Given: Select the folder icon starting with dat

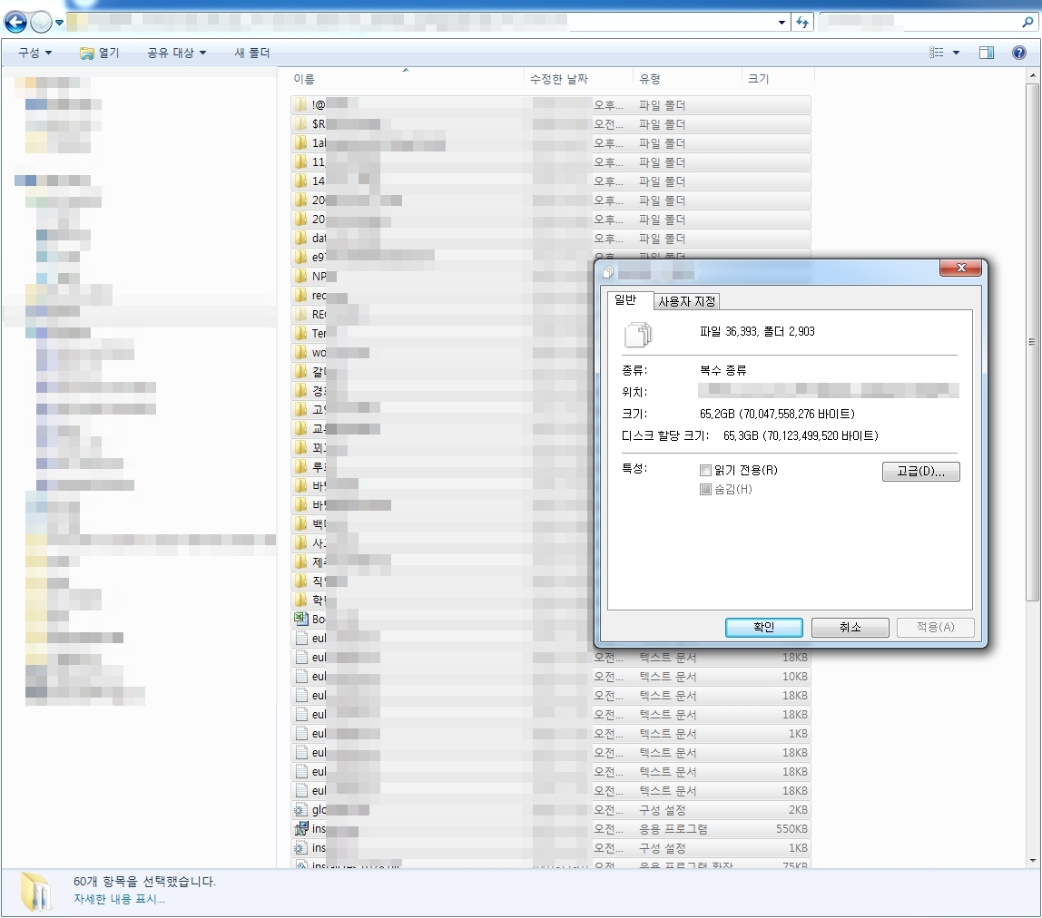Looking at the screenshot, I should pos(301,238).
